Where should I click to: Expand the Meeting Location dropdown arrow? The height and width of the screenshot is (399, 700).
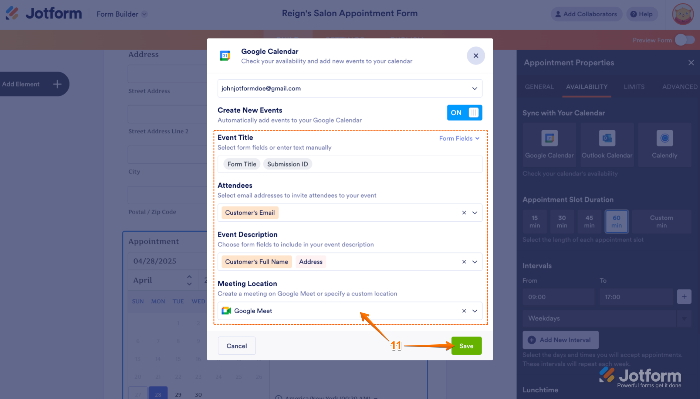click(475, 311)
